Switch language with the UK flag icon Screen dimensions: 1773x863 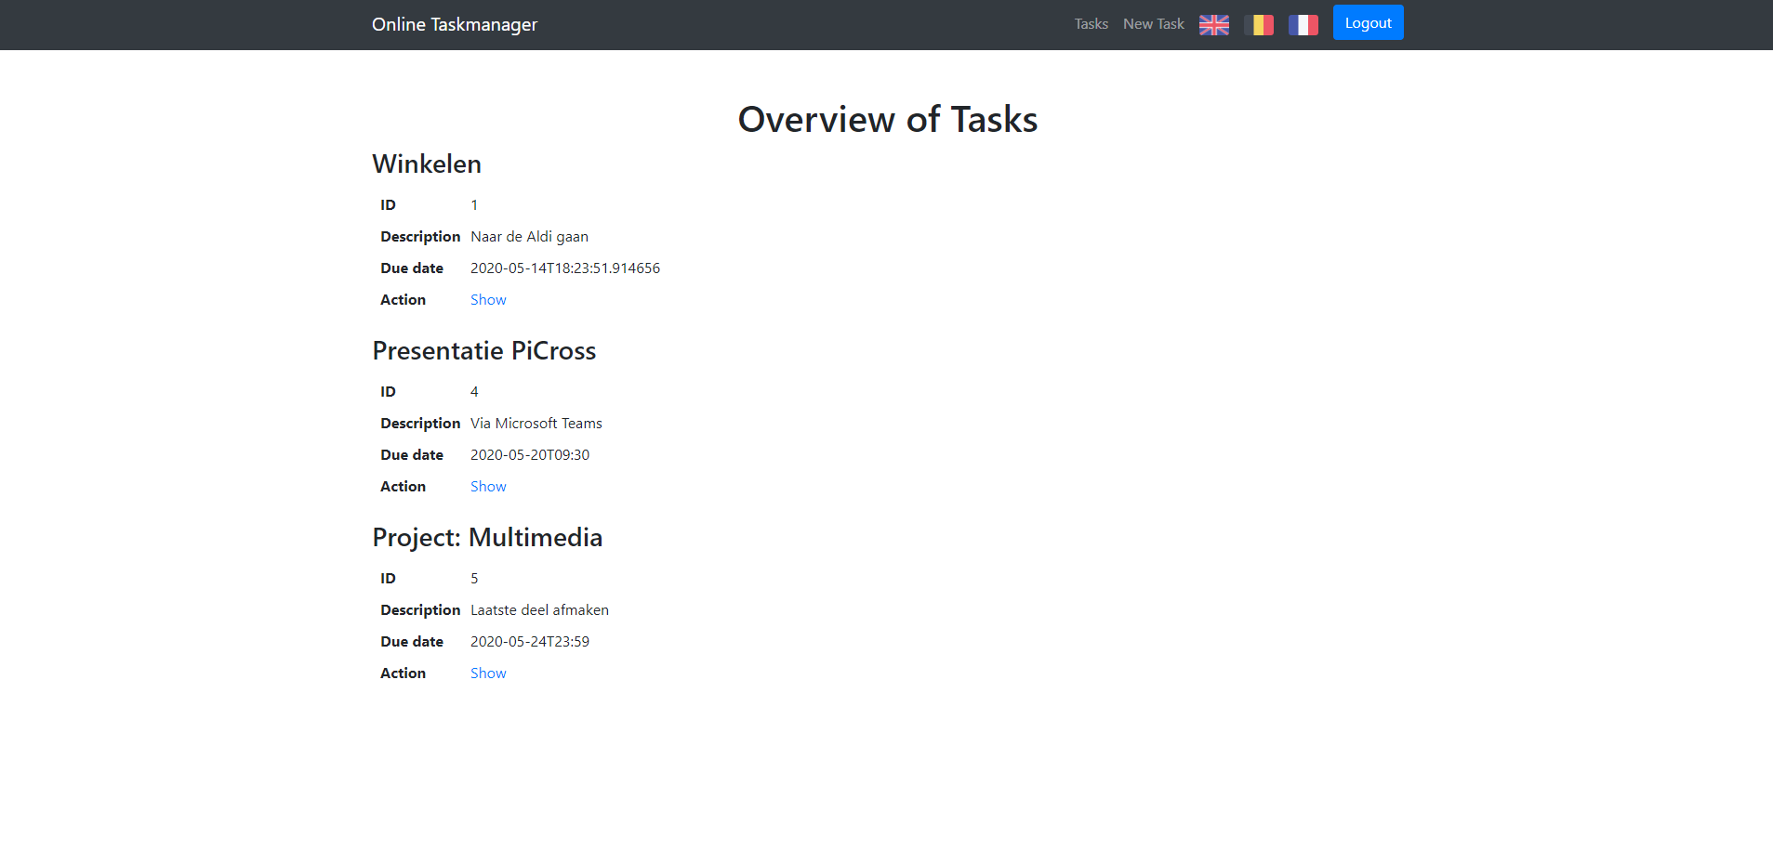tap(1213, 25)
